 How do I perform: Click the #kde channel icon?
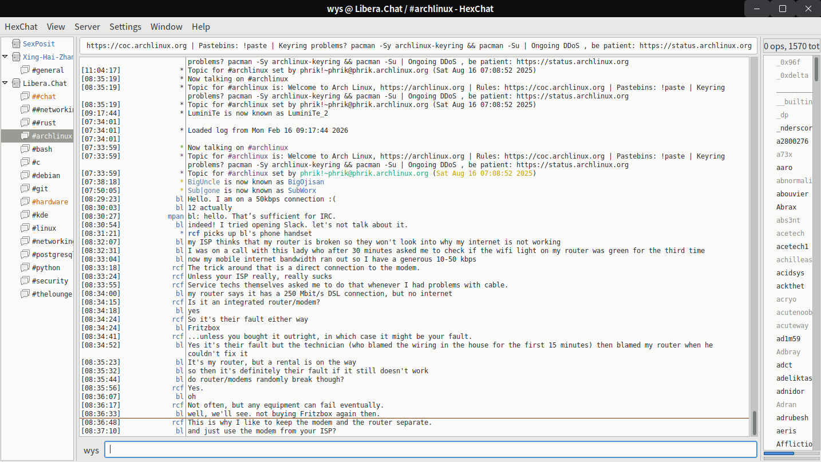click(25, 215)
